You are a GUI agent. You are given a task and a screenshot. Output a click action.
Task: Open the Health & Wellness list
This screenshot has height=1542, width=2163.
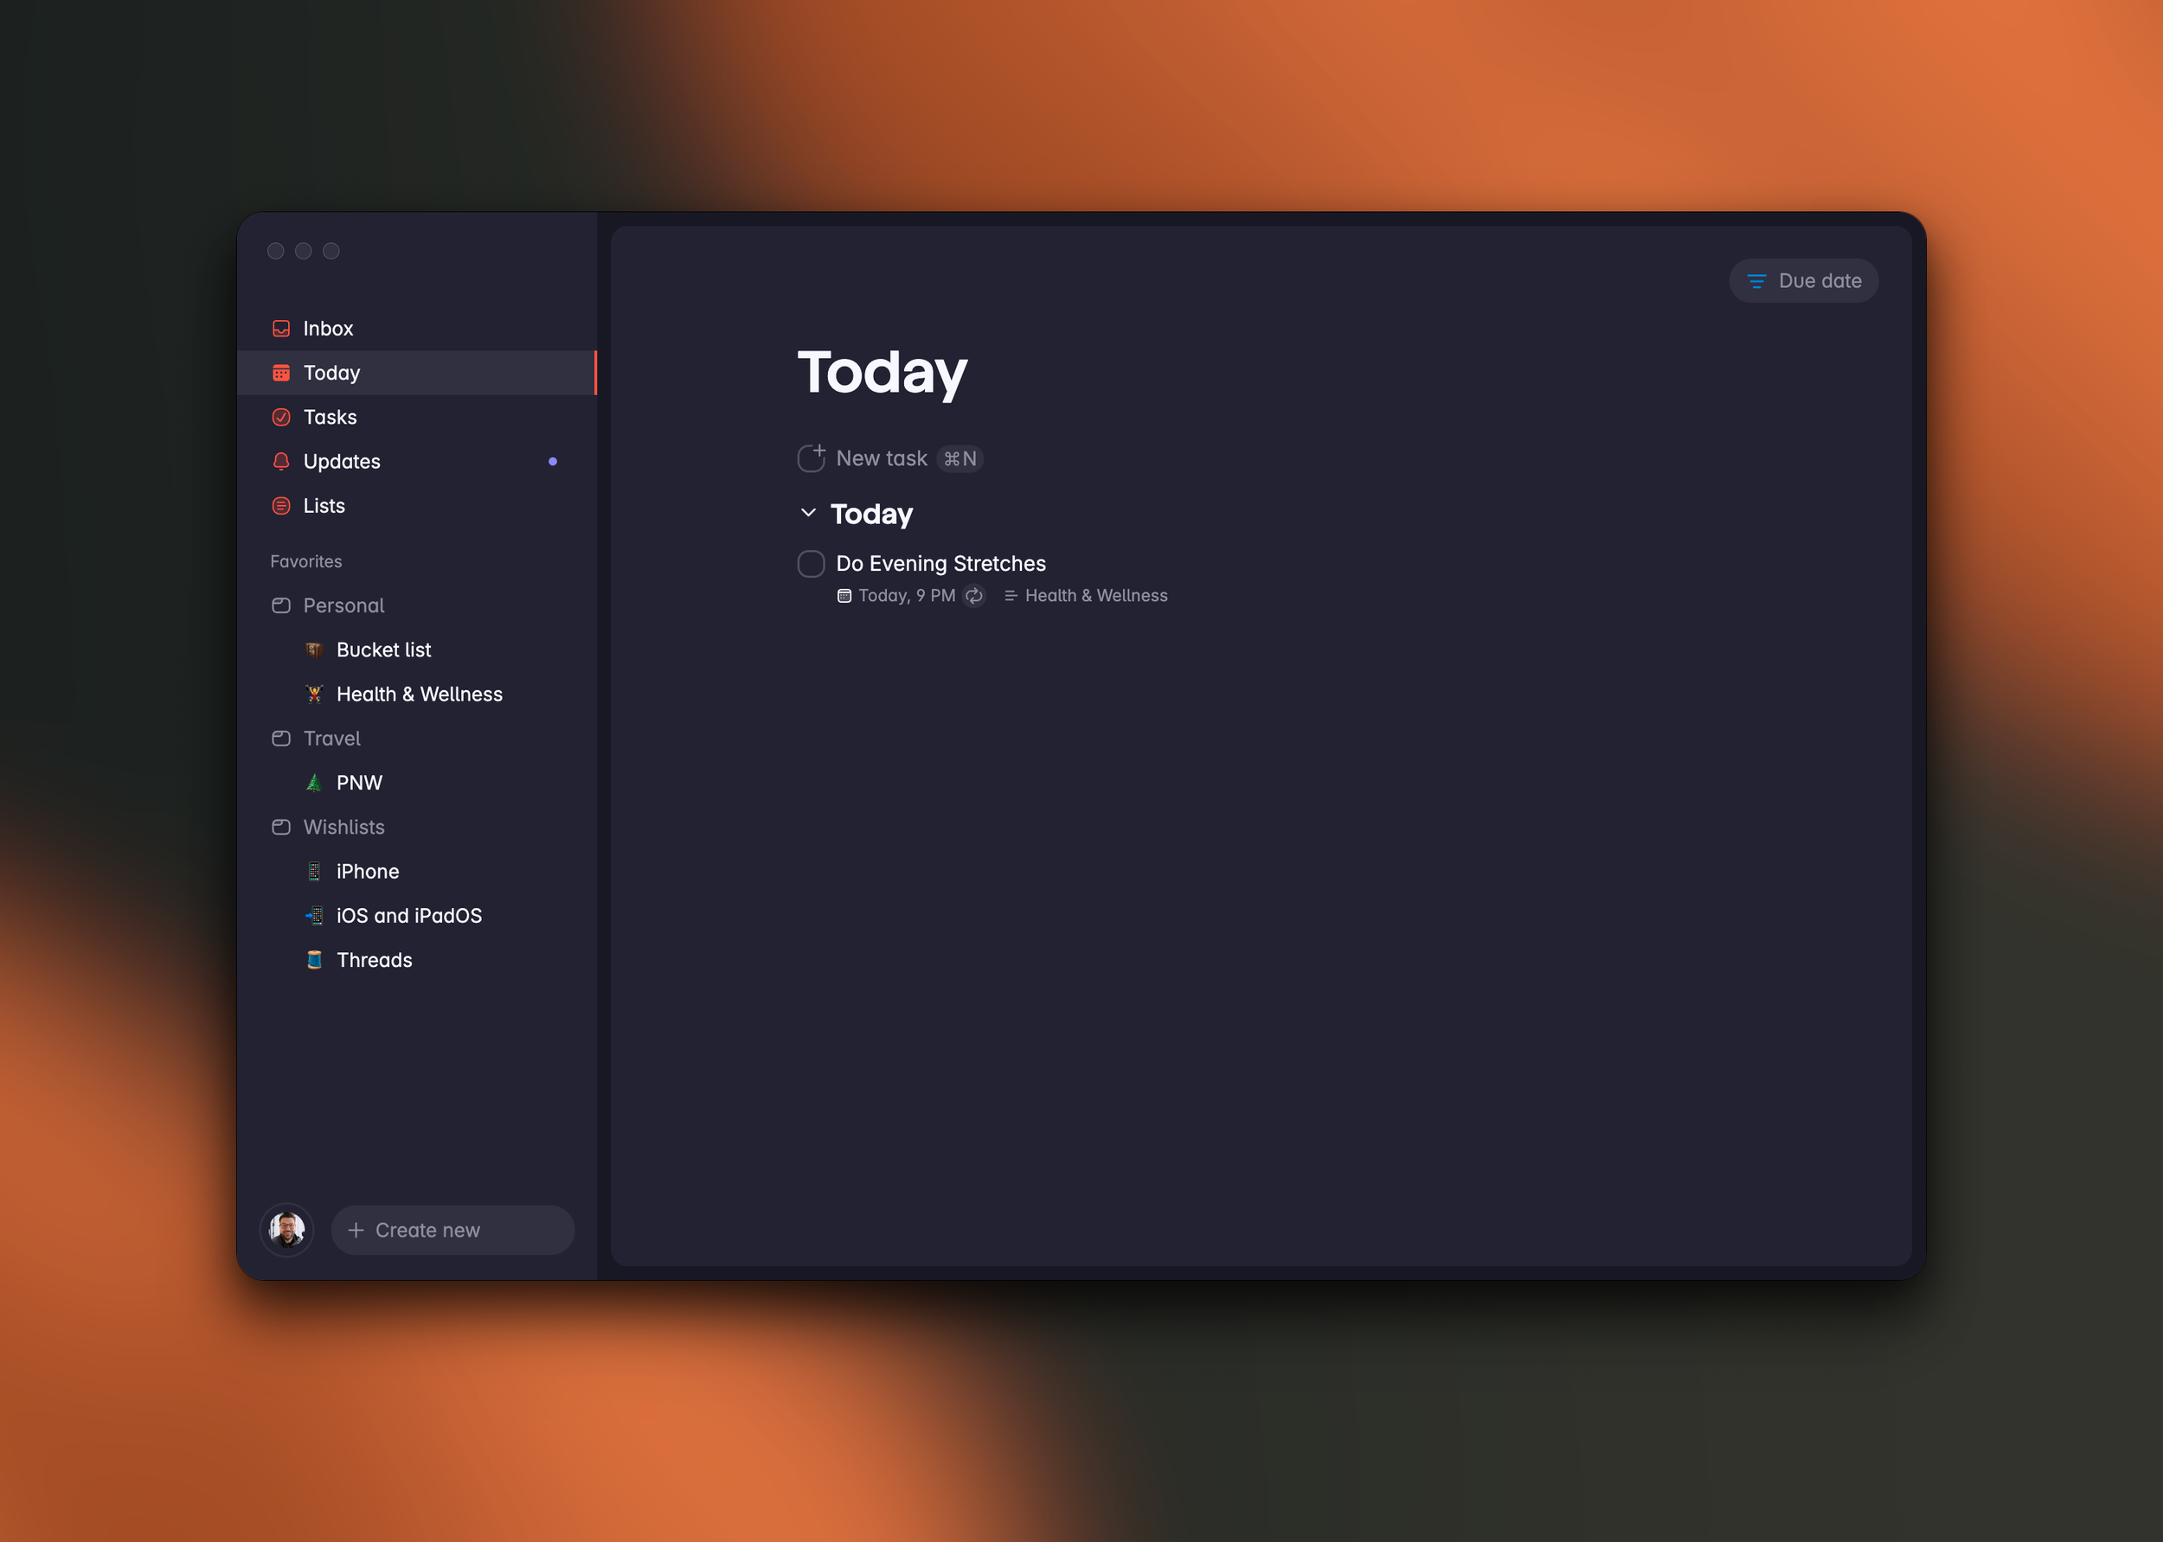[x=417, y=694]
